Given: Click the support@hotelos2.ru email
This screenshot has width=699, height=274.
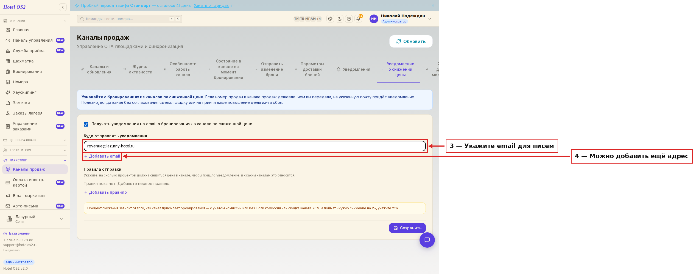Looking at the screenshot, I should (20, 245).
